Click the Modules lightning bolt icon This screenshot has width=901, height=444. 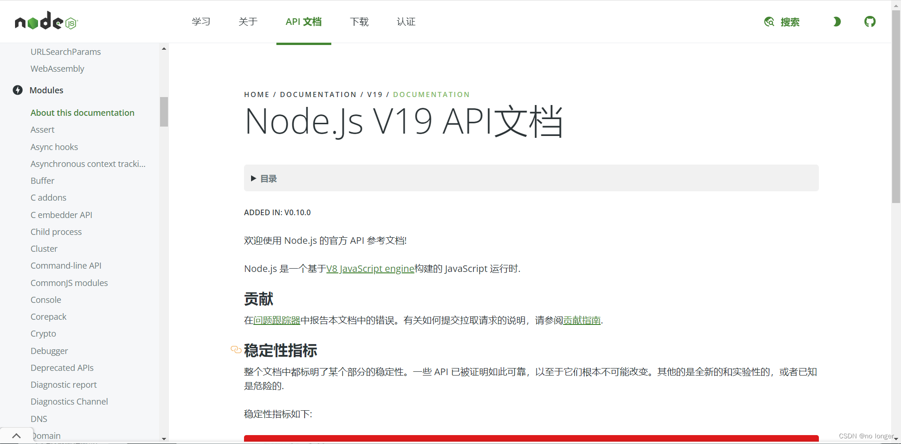tap(18, 90)
